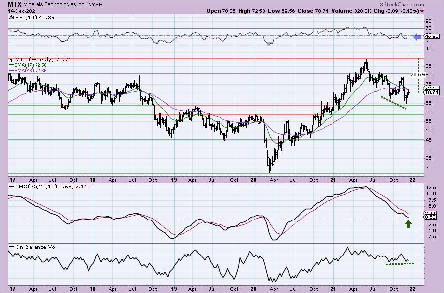Click the 0.68 PMO value tag

pyautogui.click(x=431, y=217)
